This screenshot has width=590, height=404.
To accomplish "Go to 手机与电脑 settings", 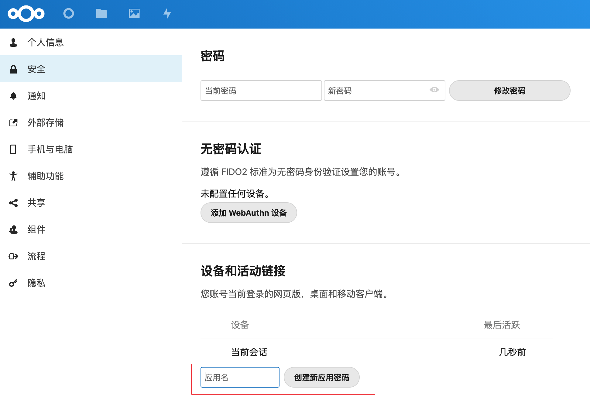I will (x=50, y=149).
